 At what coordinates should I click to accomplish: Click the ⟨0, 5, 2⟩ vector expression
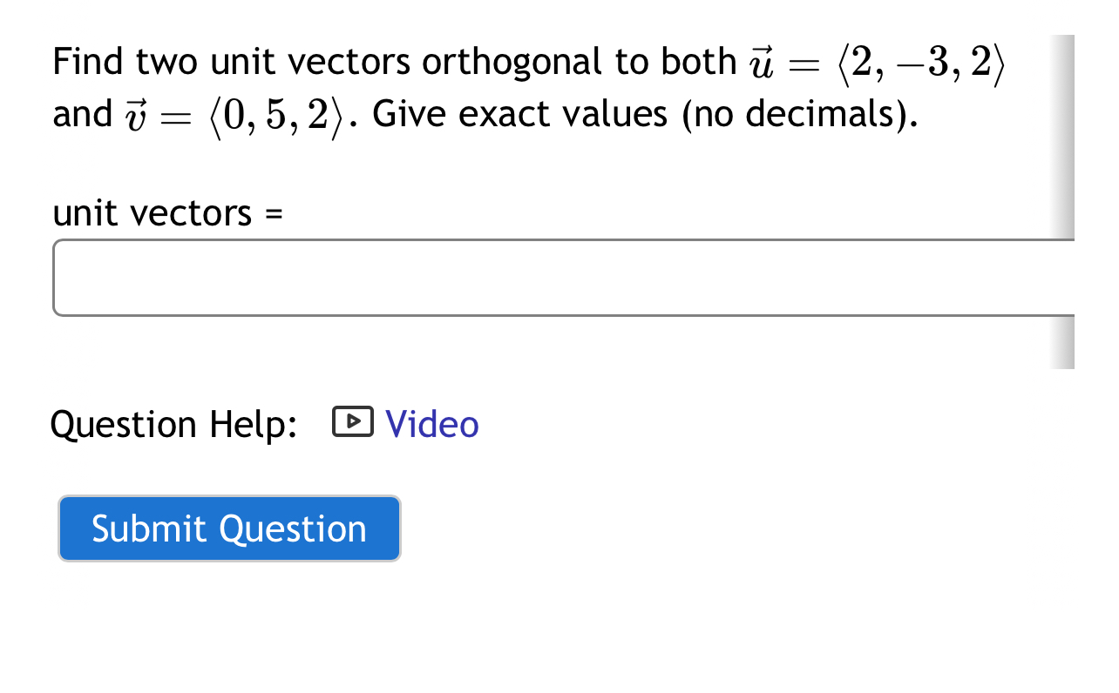tap(276, 116)
